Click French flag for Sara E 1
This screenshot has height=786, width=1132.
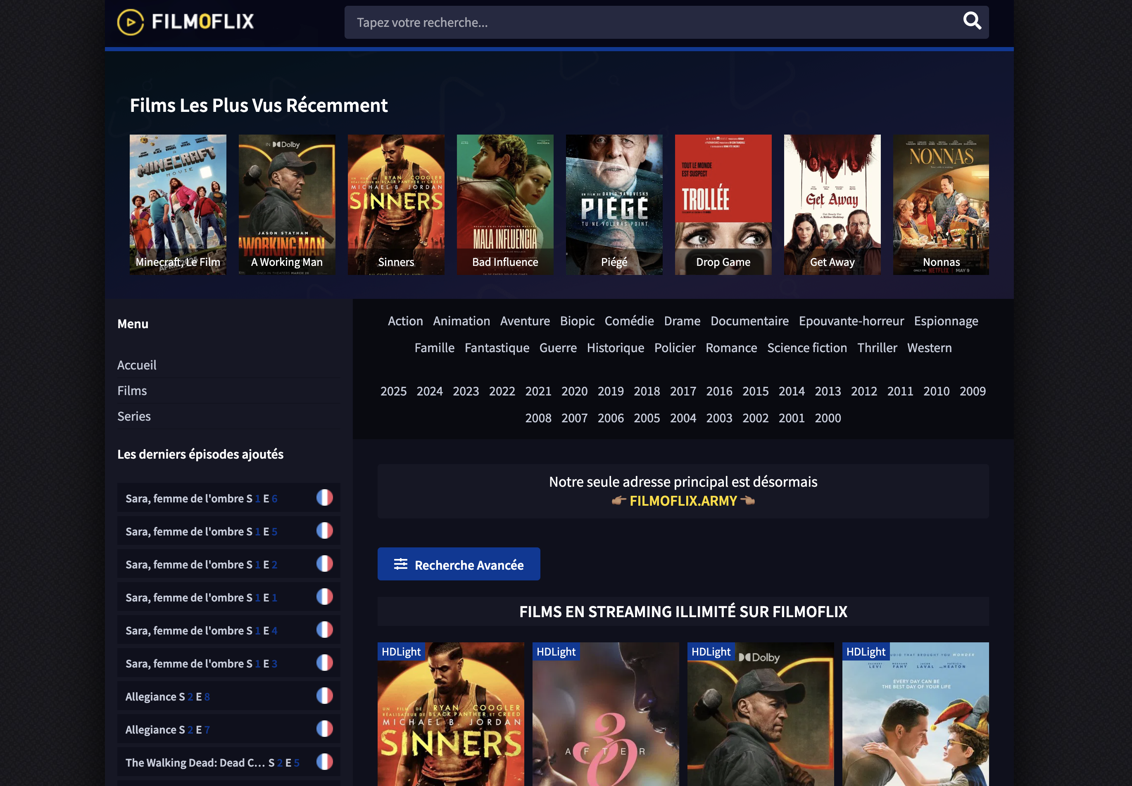click(324, 597)
